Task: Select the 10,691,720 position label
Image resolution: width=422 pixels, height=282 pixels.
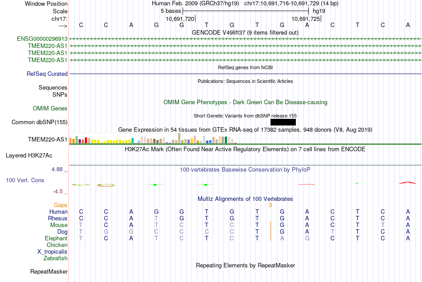Action: click(180, 19)
